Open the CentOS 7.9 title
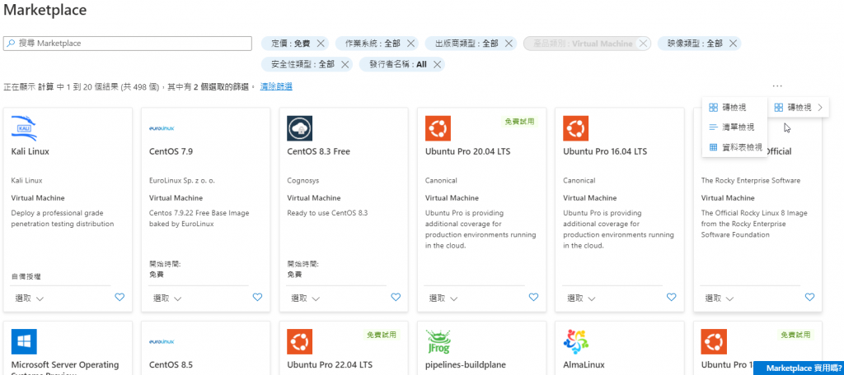Viewport: 844px width, 375px height. click(171, 151)
